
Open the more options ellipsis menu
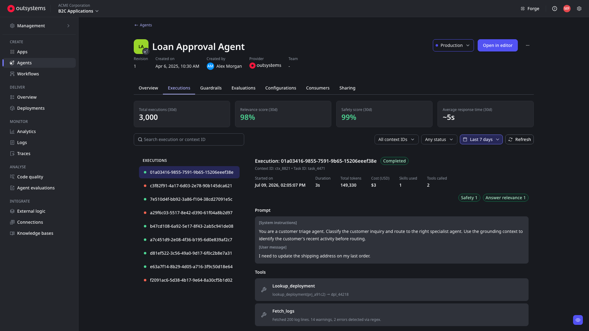pyautogui.click(x=528, y=45)
